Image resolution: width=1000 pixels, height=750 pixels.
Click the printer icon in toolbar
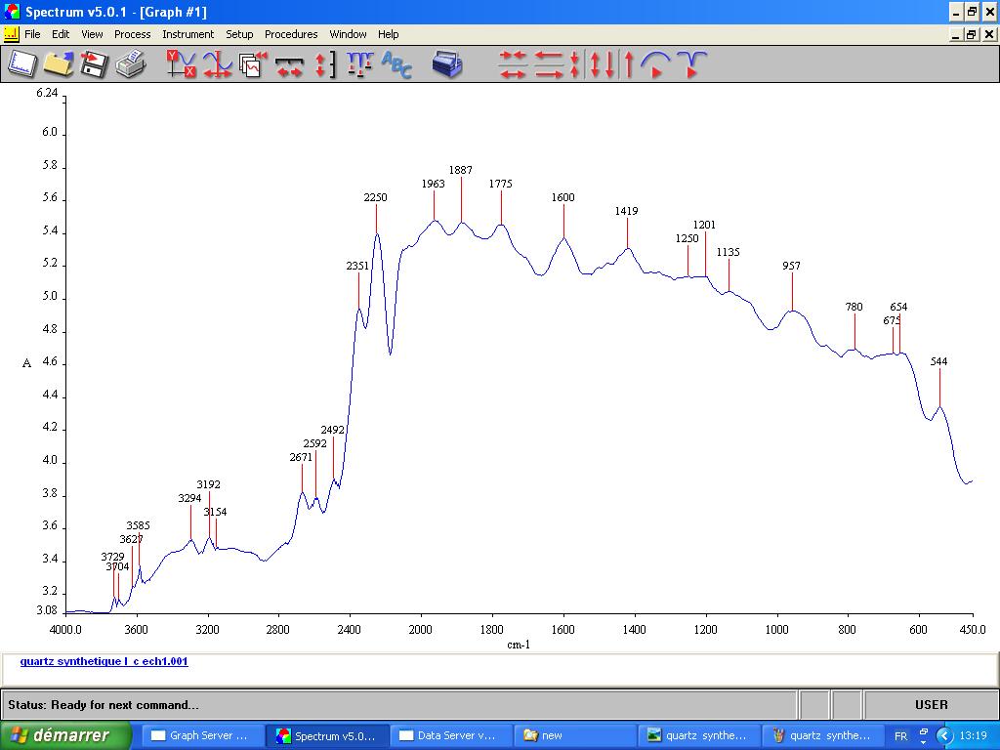coord(130,64)
